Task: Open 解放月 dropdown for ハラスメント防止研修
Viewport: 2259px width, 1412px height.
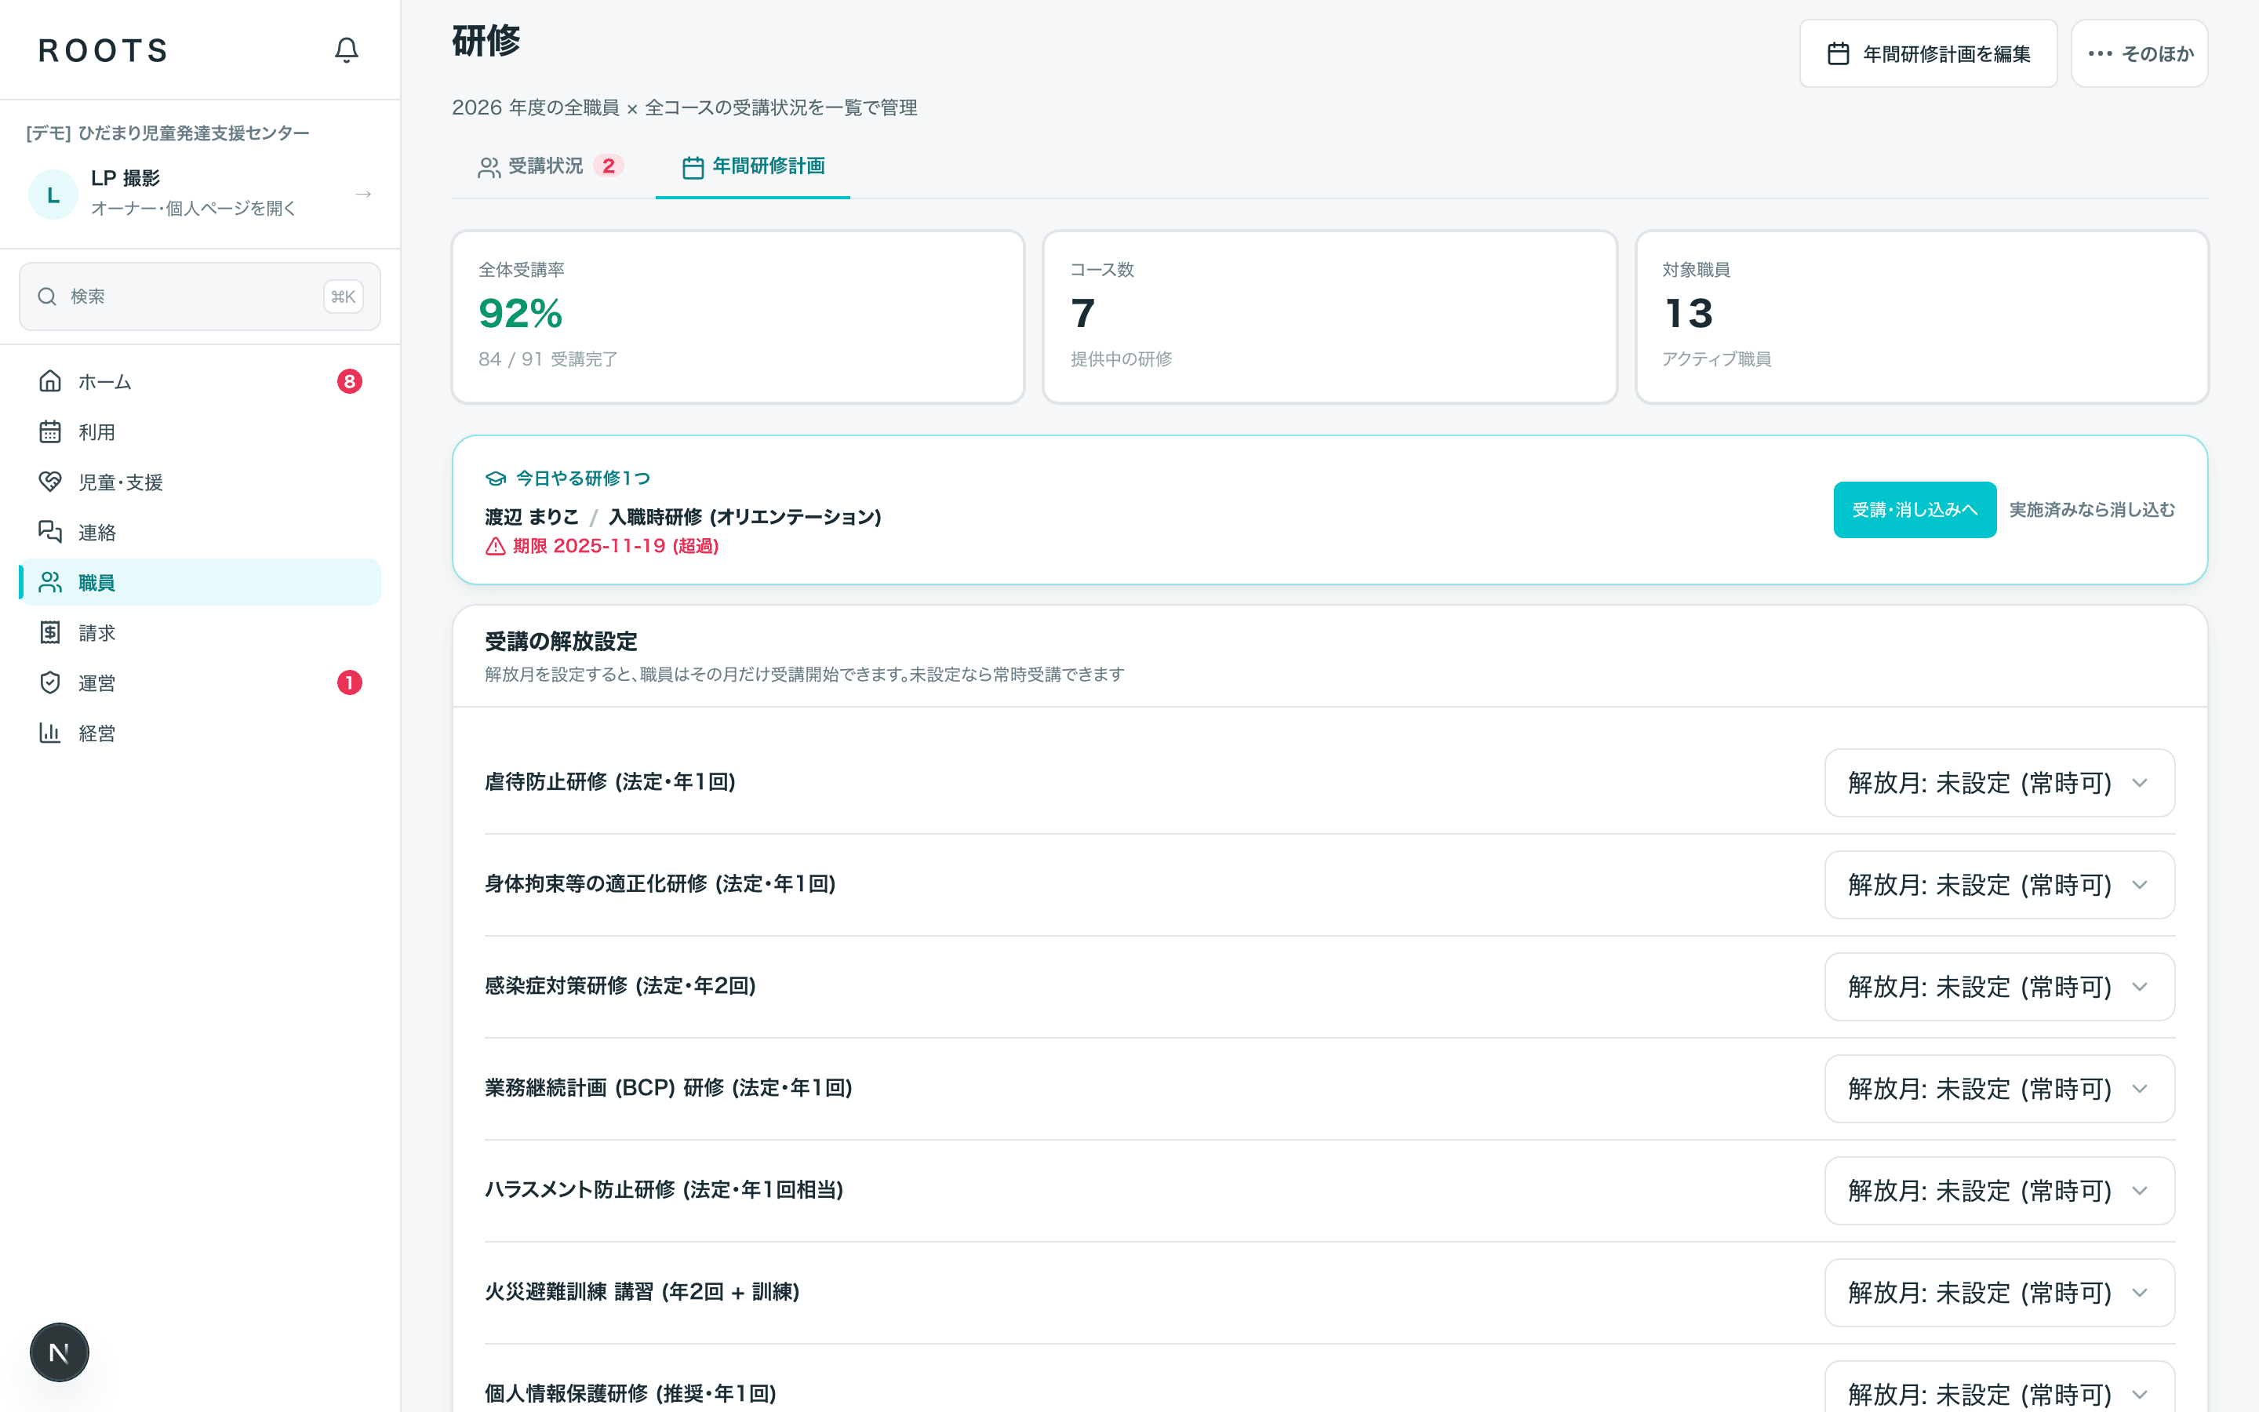Action: [1999, 1191]
